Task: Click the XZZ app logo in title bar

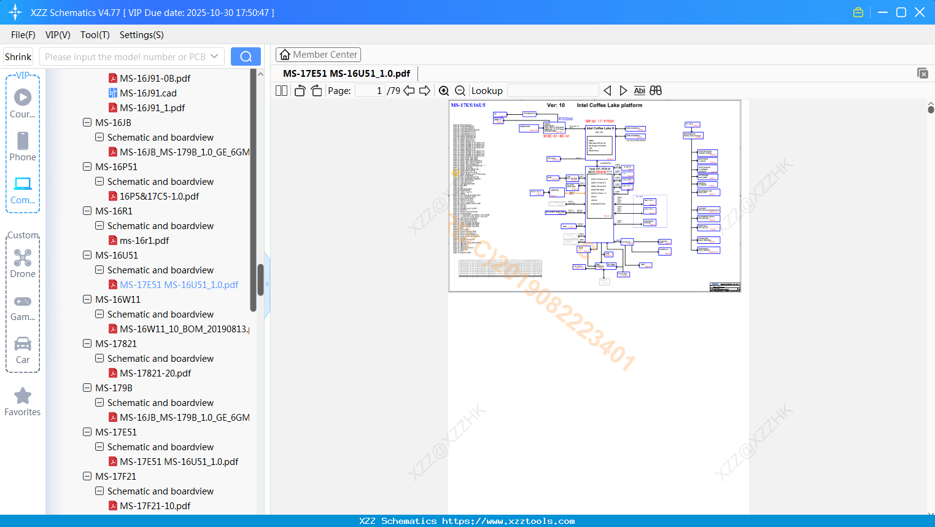Action: tap(15, 12)
